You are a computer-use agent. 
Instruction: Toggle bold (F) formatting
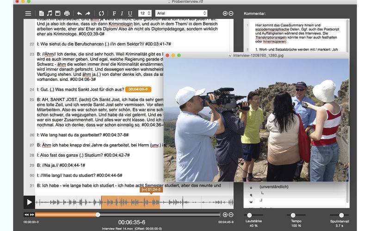pyautogui.click(x=114, y=13)
